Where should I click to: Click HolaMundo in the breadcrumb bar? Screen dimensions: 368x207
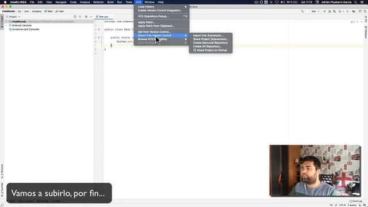[9, 11]
